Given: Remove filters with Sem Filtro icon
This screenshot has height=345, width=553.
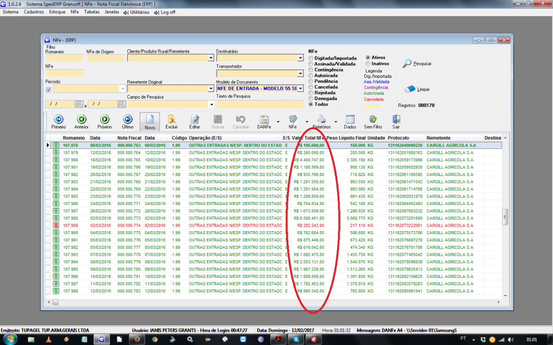Looking at the screenshot, I should coord(373,119).
